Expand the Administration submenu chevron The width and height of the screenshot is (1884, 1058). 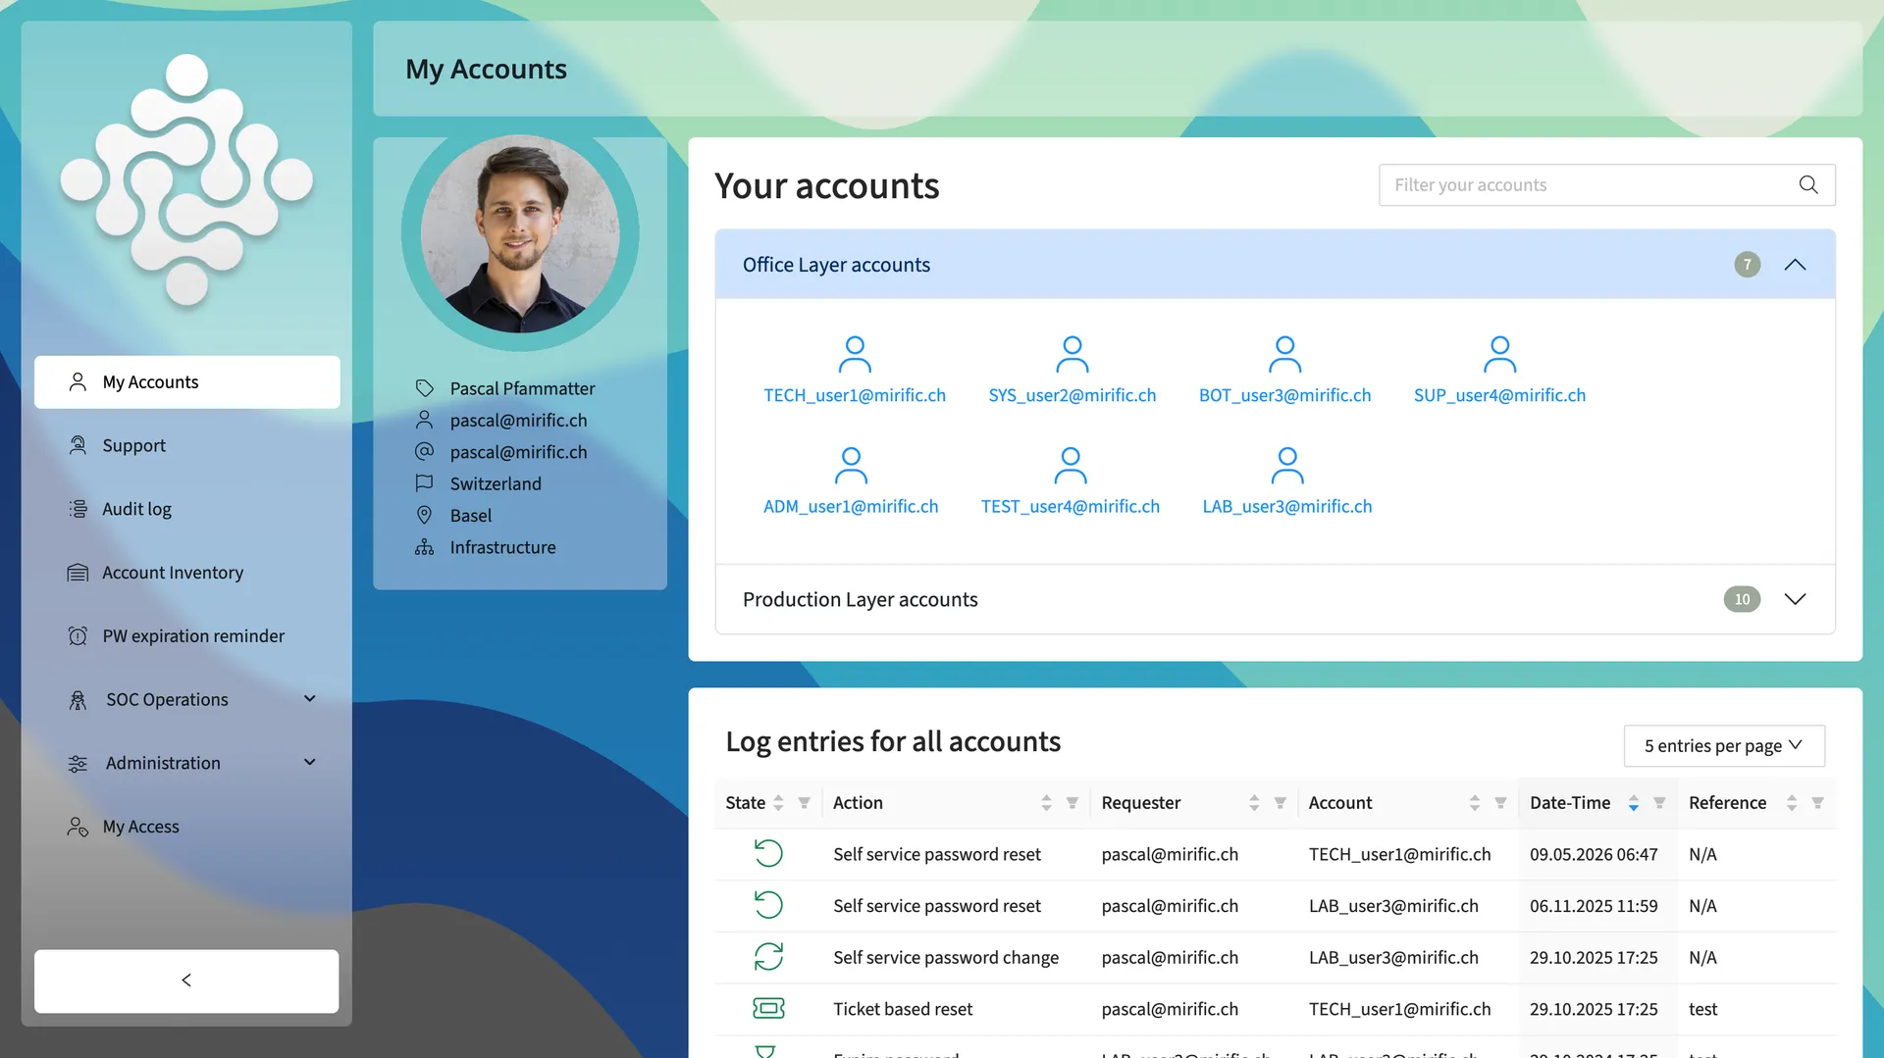coord(310,763)
